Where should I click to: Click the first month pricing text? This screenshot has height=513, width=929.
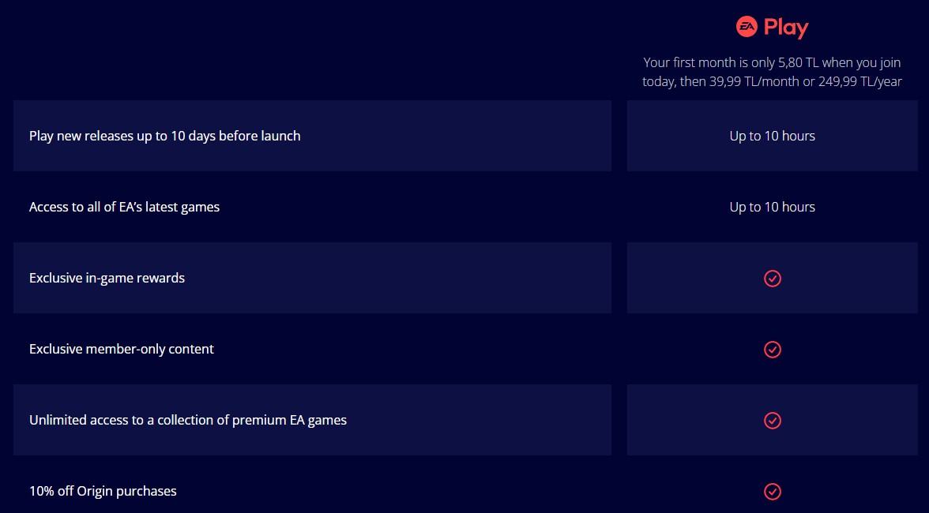point(772,72)
